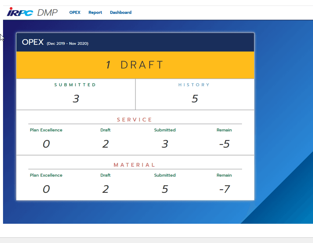Select Service Draft value 2
Image resolution: width=313 pixels, height=243 pixels.
coord(105,144)
